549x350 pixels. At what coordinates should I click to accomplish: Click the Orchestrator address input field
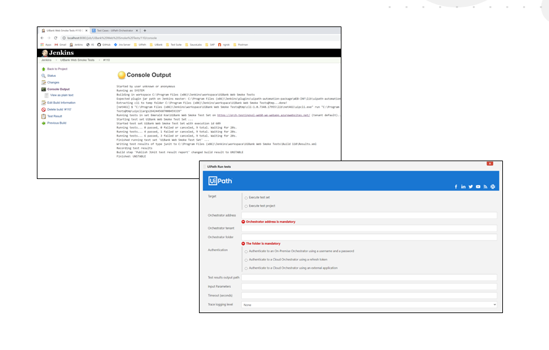(370, 215)
